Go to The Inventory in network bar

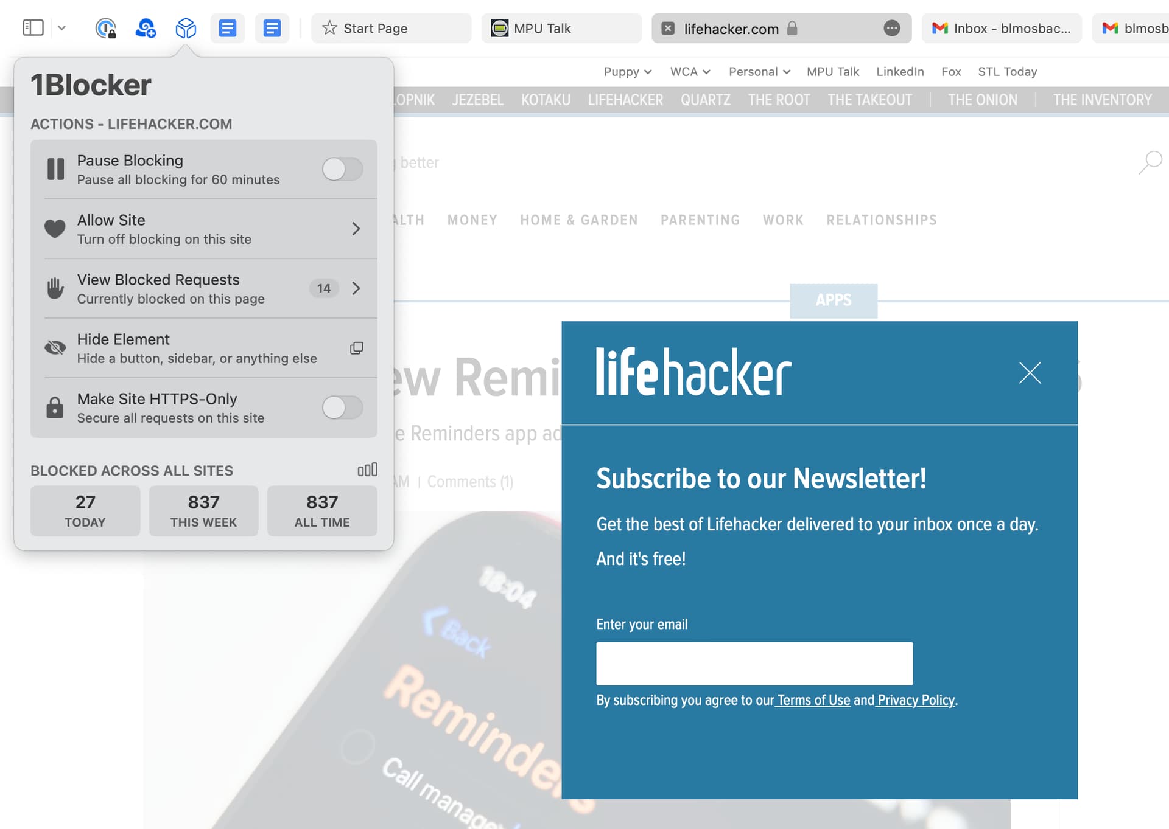(1102, 100)
